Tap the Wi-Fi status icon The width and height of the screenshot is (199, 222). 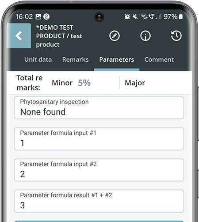tap(144, 16)
